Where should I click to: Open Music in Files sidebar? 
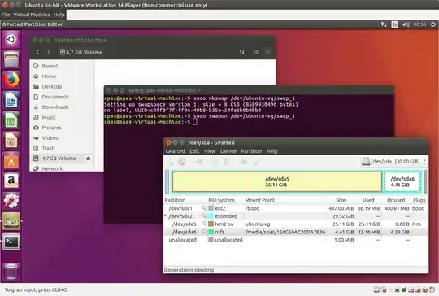(62, 117)
